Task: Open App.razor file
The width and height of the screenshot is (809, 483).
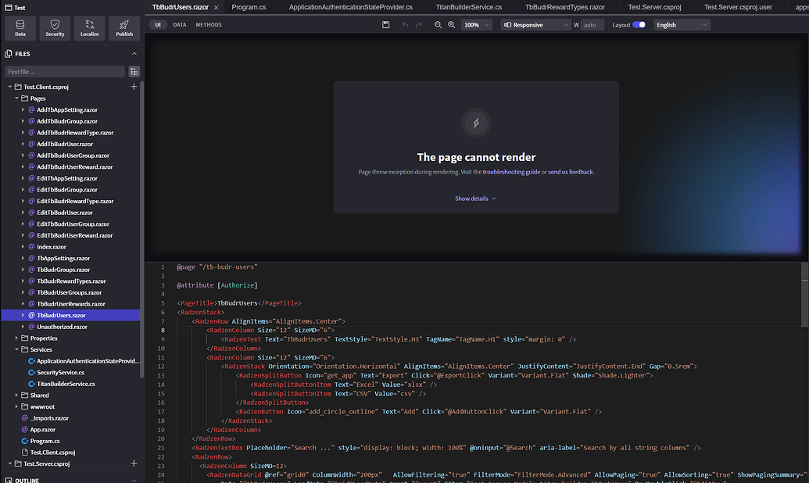Action: (x=43, y=429)
